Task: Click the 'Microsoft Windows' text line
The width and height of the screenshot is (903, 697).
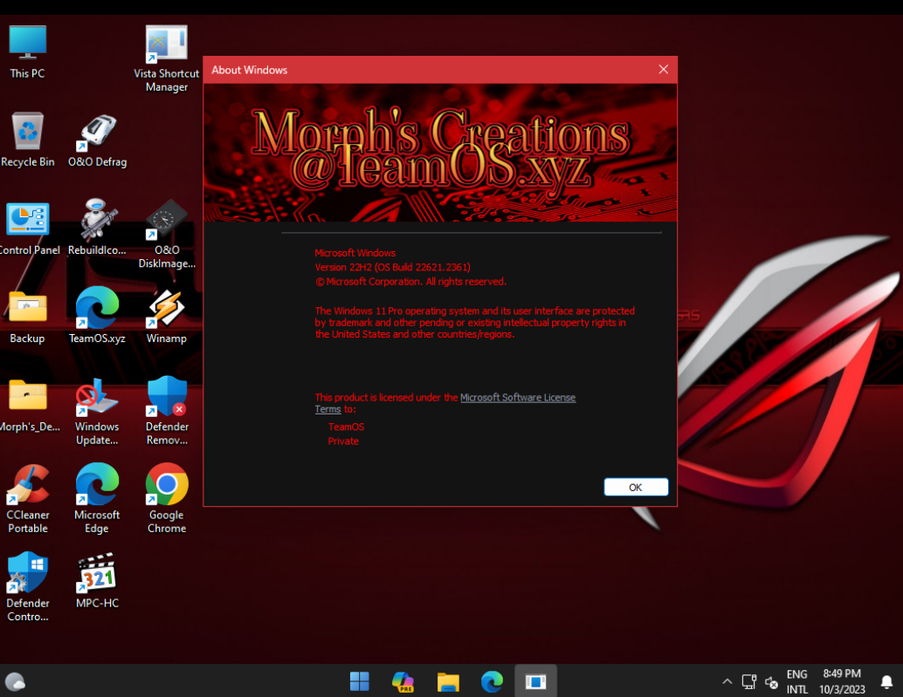Action: click(x=355, y=252)
